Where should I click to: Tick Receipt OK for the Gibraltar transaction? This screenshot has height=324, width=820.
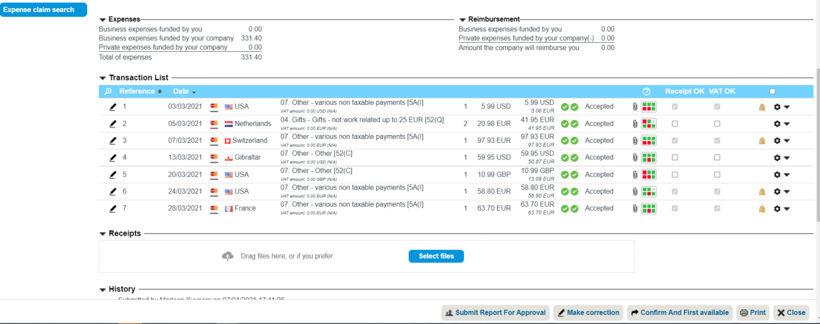tap(675, 158)
